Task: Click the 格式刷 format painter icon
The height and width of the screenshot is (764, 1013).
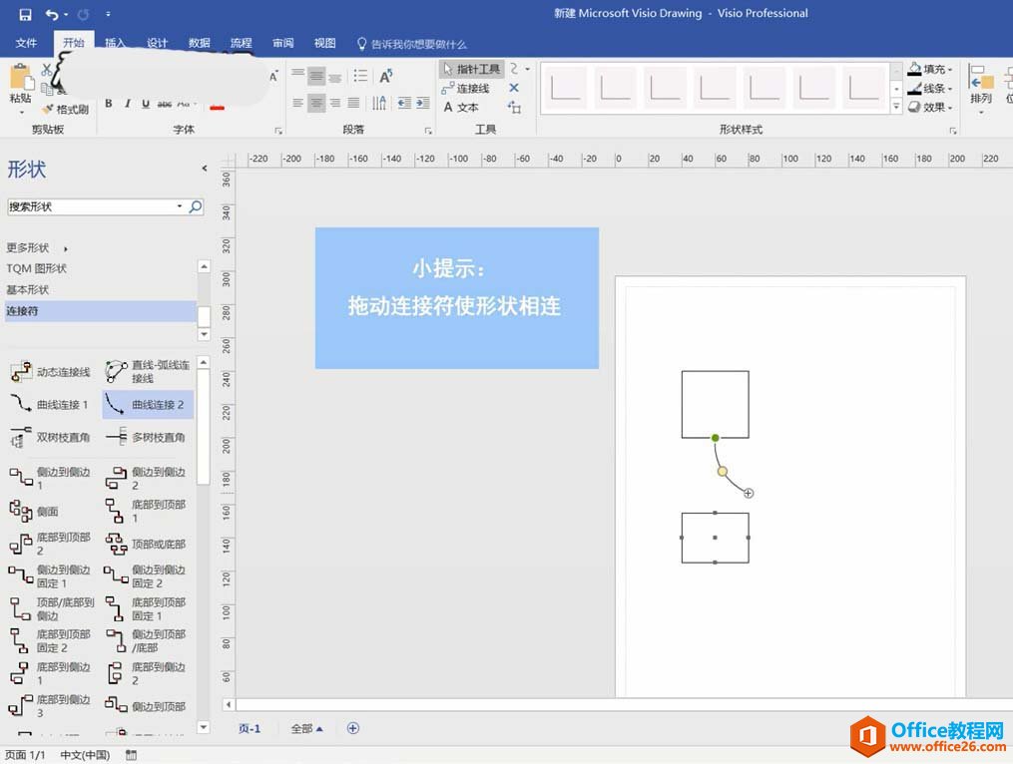Action: coord(66,110)
